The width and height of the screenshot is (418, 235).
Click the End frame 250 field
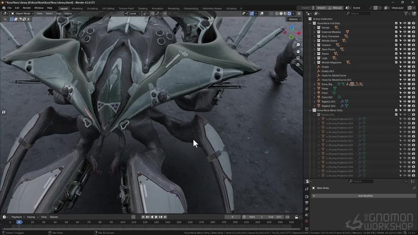(x=275, y=217)
